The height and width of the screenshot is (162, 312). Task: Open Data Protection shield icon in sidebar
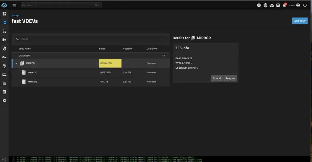click(4, 48)
